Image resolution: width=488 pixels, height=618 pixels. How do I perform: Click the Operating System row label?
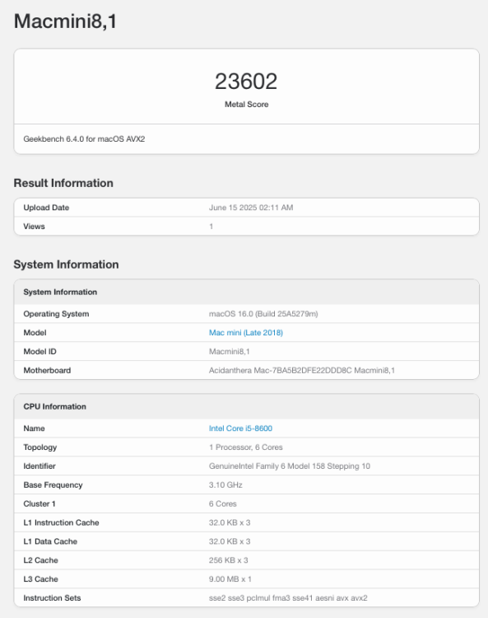(56, 314)
